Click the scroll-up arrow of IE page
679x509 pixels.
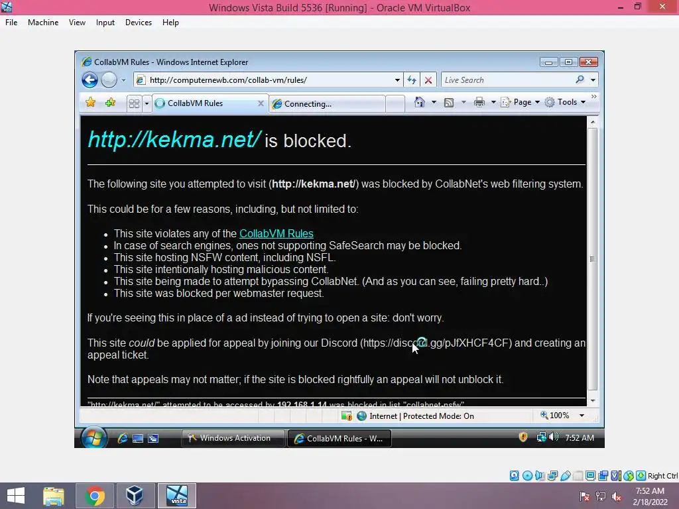pyautogui.click(x=592, y=122)
